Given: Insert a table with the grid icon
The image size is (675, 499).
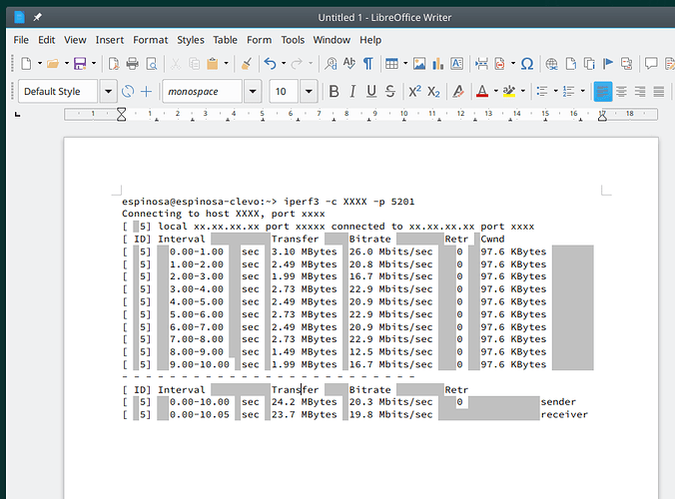Looking at the screenshot, I should pos(391,64).
